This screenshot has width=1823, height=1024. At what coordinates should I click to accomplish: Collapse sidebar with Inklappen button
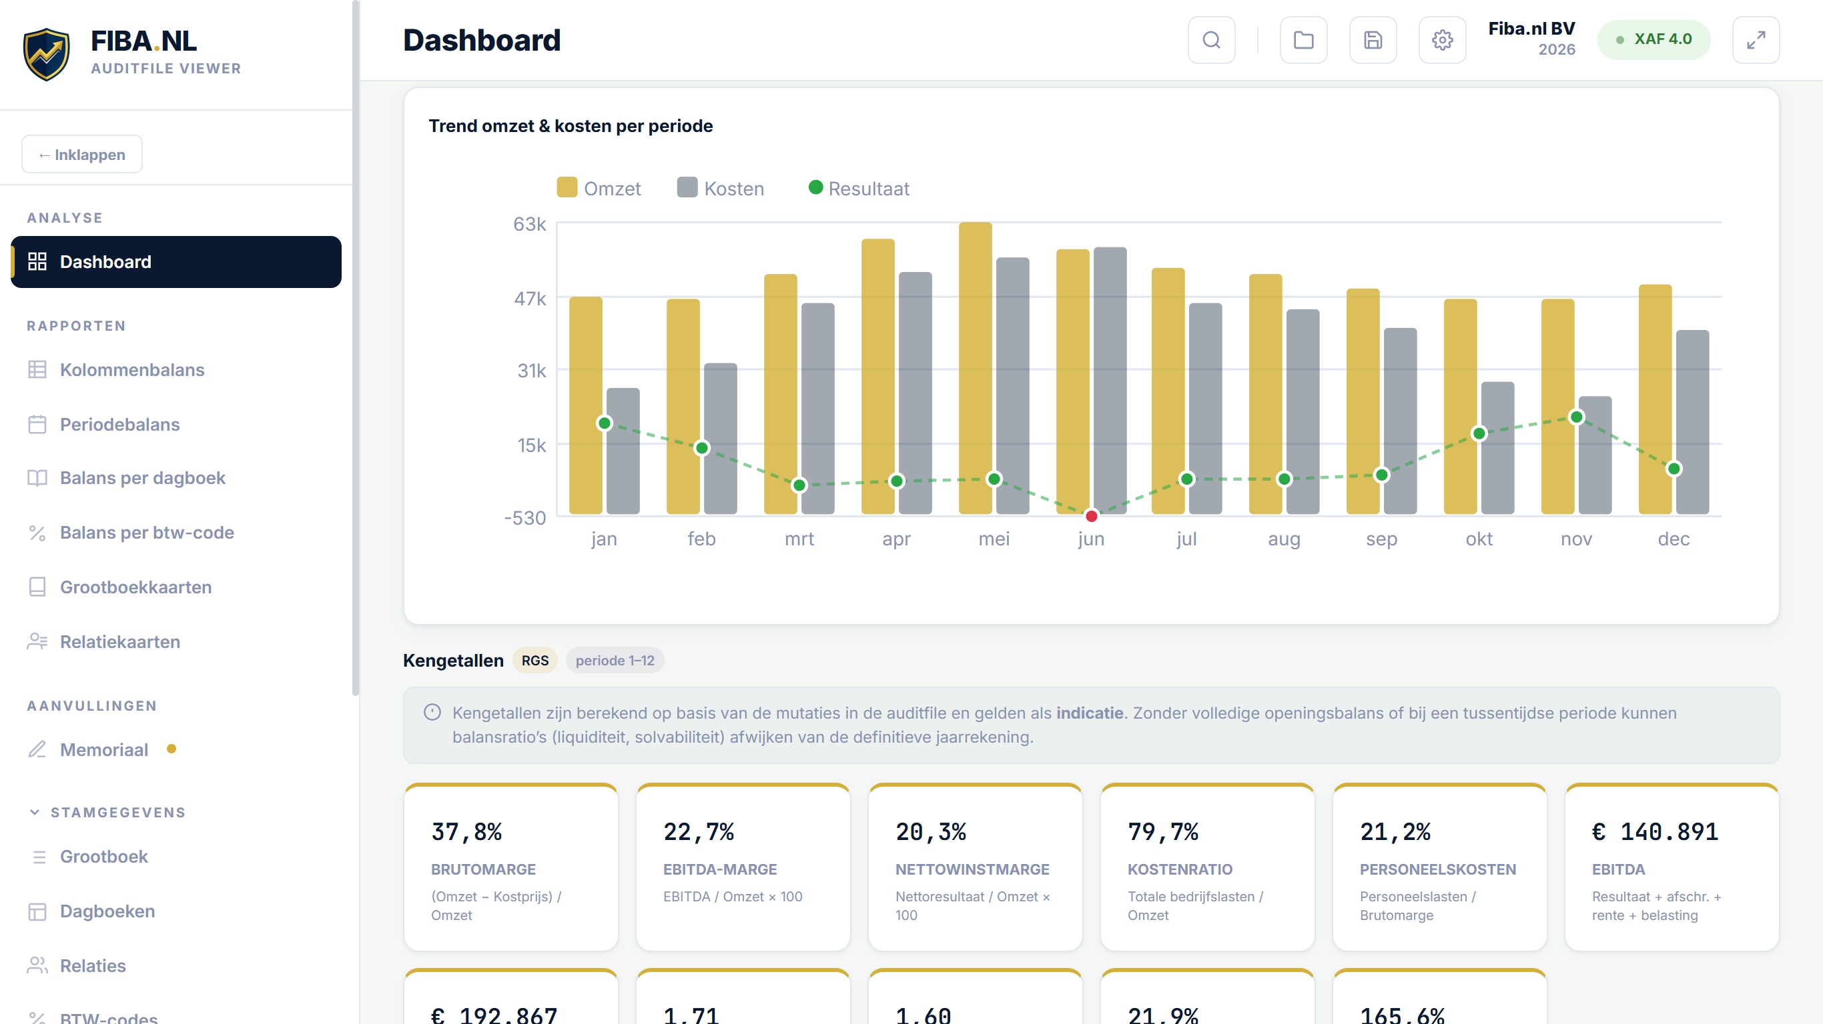click(x=82, y=154)
